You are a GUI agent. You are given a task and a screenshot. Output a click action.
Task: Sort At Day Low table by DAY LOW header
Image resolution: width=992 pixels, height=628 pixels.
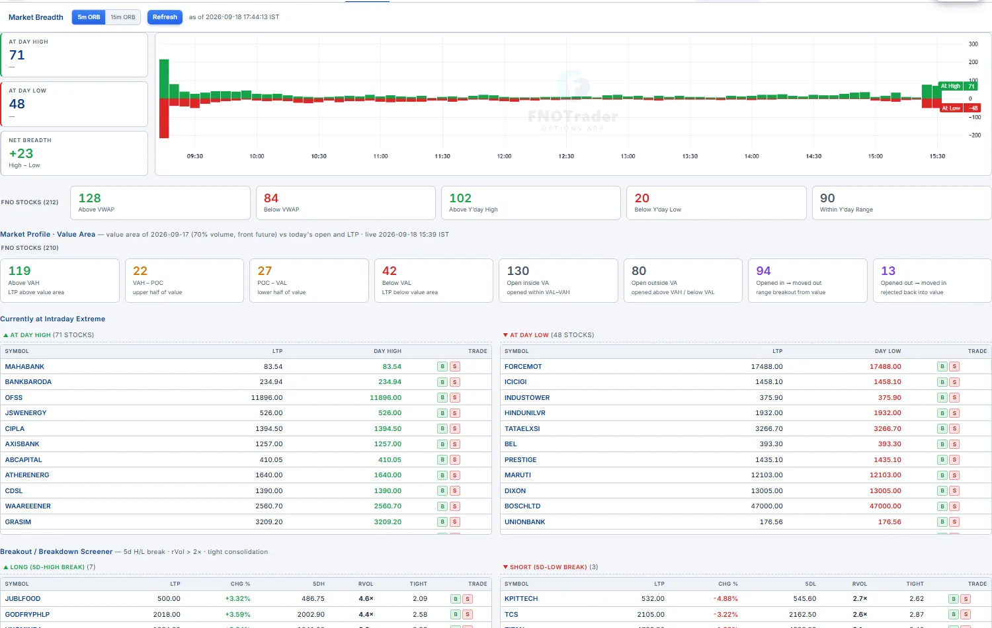click(888, 352)
